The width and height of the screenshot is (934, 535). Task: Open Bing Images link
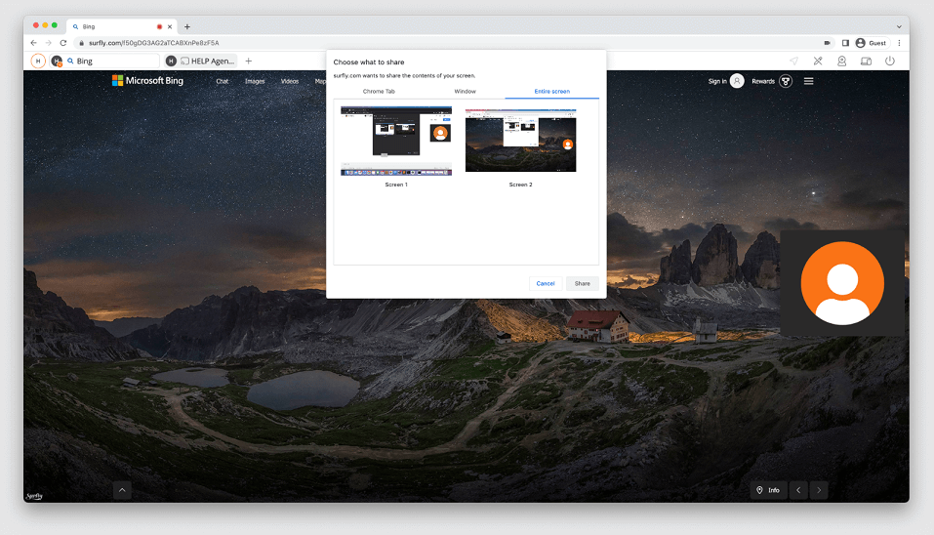(x=255, y=81)
